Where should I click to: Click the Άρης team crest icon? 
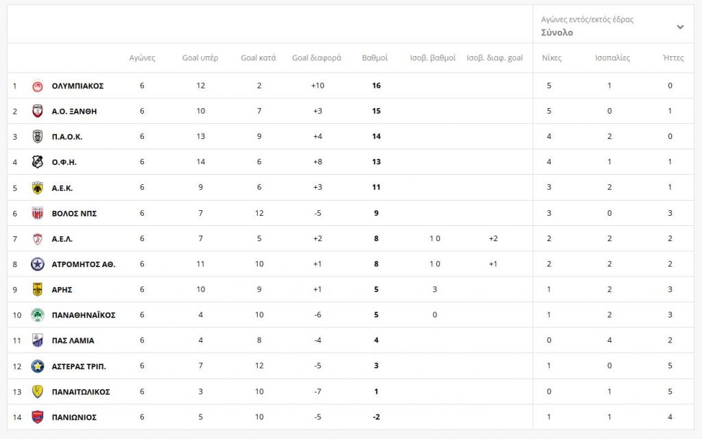tap(38, 290)
